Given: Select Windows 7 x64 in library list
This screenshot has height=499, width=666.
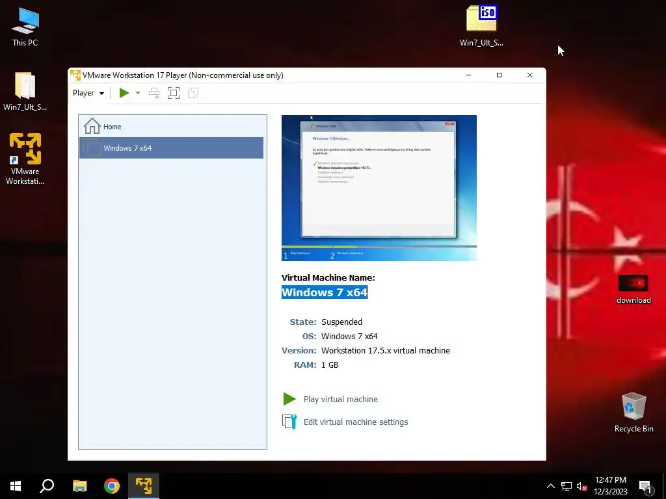Looking at the screenshot, I should (x=171, y=148).
